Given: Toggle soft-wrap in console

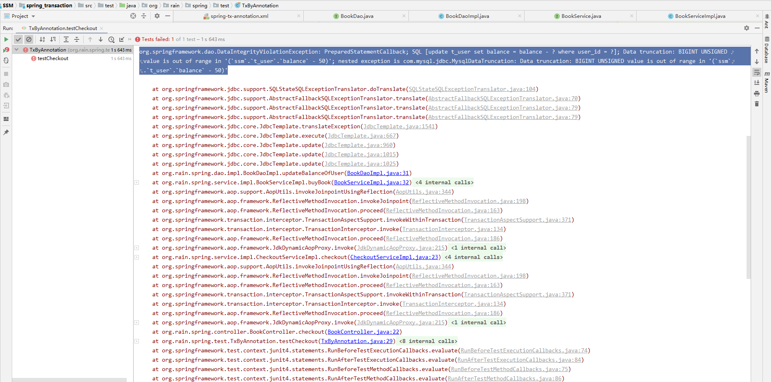Looking at the screenshot, I should point(757,72).
